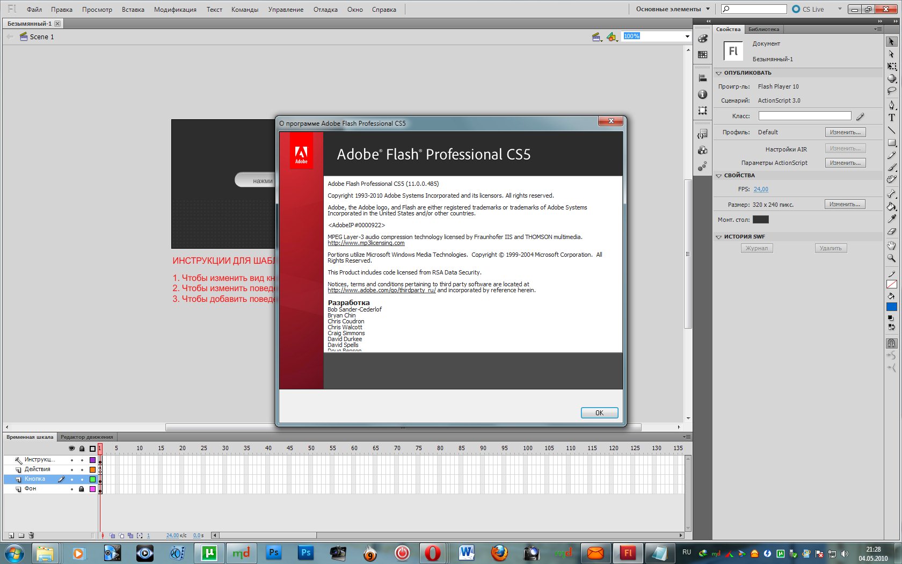Screen dimensions: 902x564
Task: Switch to Редактор движения tab
Action: coord(86,437)
